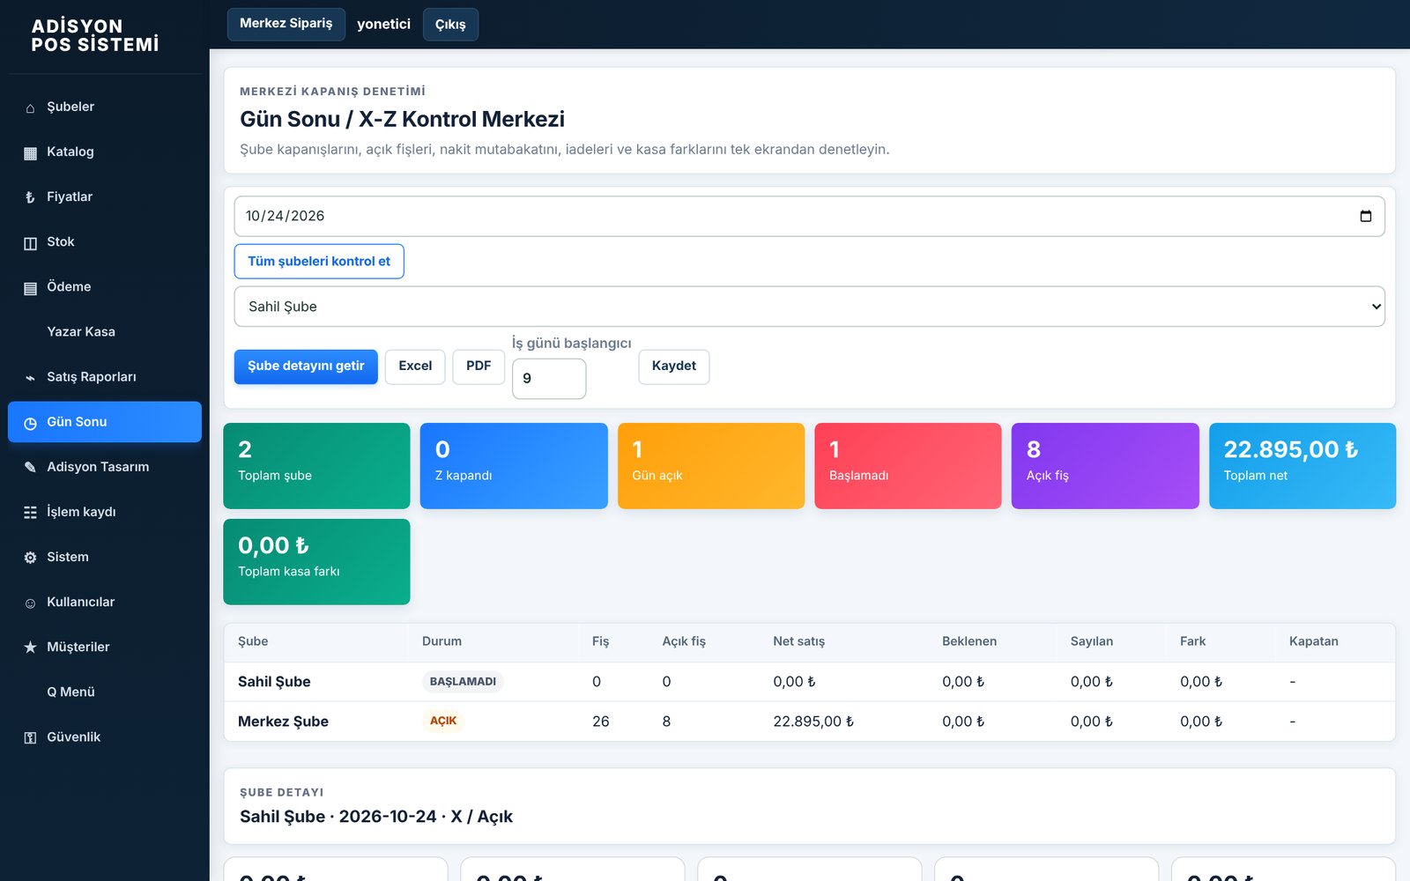
Task: Click the Toplam kasa farkı card
Action: [x=316, y=562]
